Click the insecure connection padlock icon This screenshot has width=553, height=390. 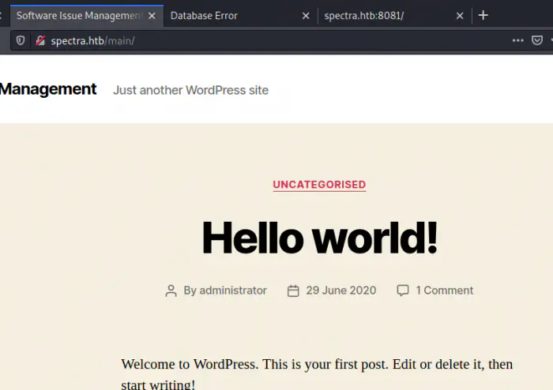click(x=39, y=40)
